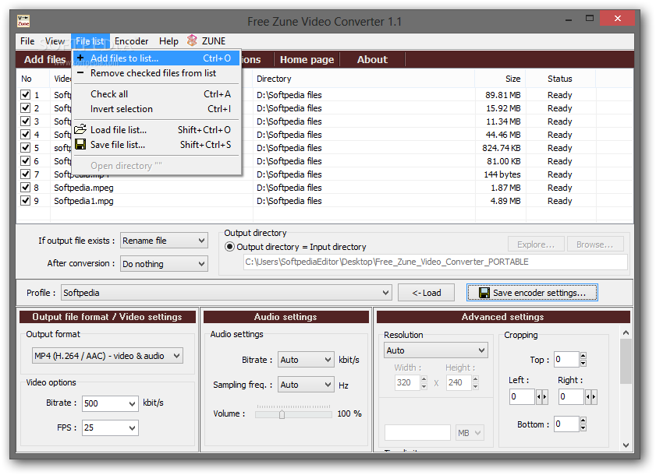Choose Save file list menu entry
This screenshot has height=475, width=656.
click(x=157, y=145)
